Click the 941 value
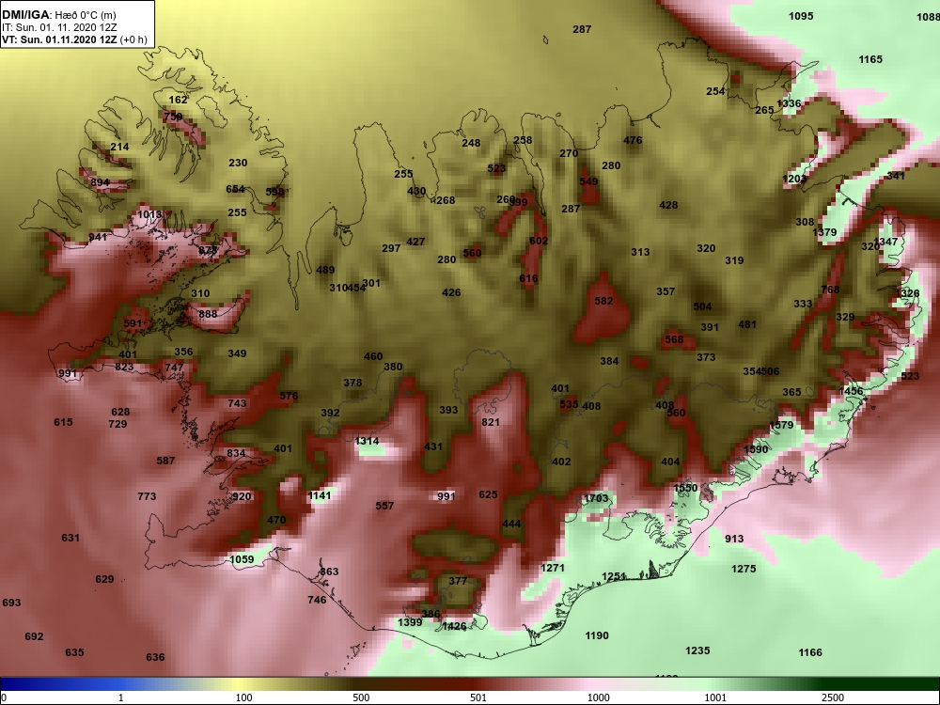The height and width of the screenshot is (705, 940). coord(98,238)
